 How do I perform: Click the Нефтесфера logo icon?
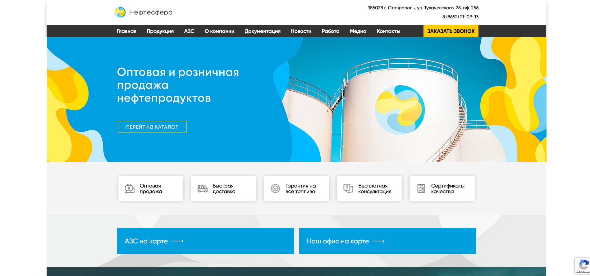pos(120,12)
